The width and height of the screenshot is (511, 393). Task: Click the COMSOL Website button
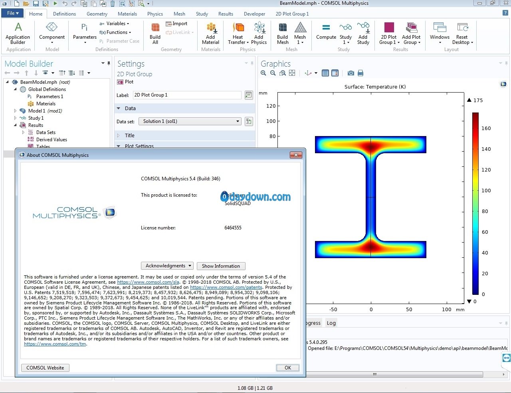tap(45, 368)
